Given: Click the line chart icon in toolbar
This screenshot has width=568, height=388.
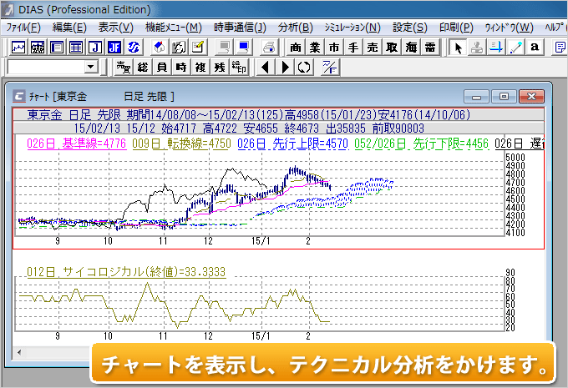Looking at the screenshot, I should [18, 47].
